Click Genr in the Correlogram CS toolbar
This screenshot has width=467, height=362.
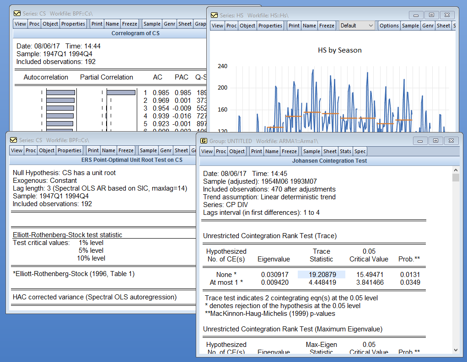pyautogui.click(x=169, y=24)
